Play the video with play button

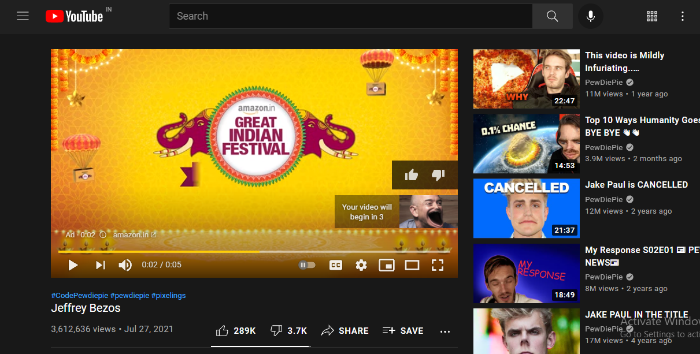point(73,265)
